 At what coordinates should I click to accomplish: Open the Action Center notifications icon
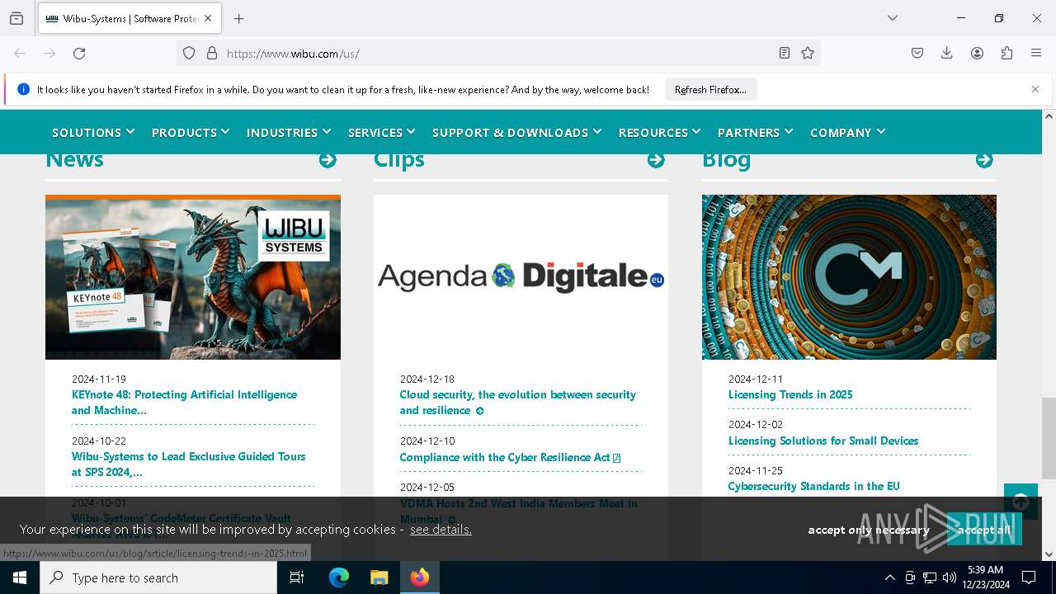(1029, 577)
